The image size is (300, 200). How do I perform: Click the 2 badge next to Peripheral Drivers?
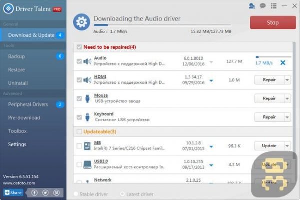coord(60,104)
